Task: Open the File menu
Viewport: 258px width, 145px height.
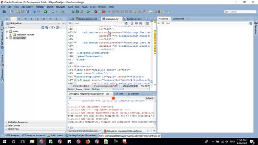Action: coord(3,7)
